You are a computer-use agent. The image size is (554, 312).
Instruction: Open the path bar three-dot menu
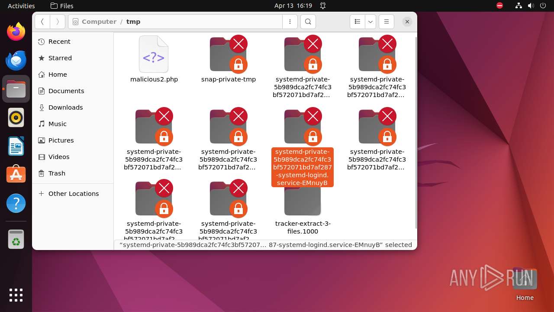[x=290, y=22]
